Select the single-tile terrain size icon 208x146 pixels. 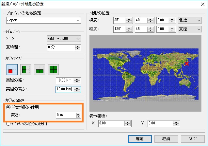(x=11, y=69)
